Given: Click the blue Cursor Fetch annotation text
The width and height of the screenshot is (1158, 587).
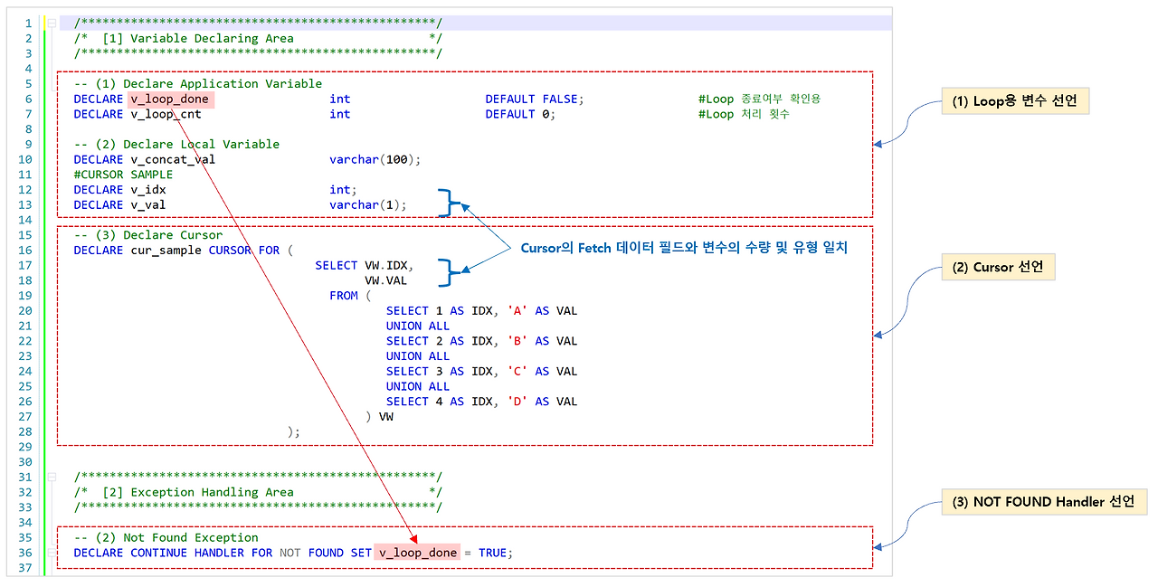Looking at the screenshot, I should [685, 248].
